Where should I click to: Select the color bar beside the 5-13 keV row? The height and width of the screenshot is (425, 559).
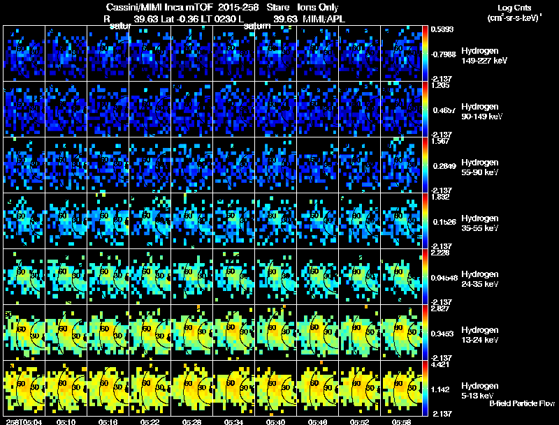point(425,388)
